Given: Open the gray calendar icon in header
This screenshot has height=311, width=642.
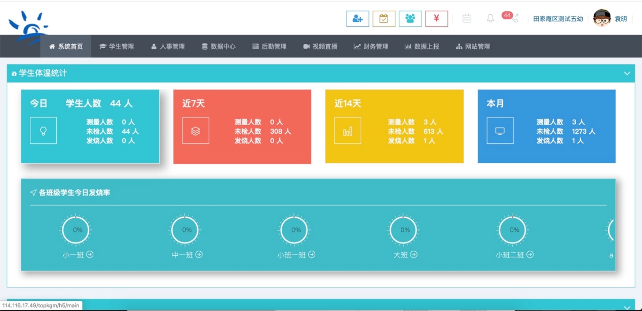Looking at the screenshot, I should point(467,19).
